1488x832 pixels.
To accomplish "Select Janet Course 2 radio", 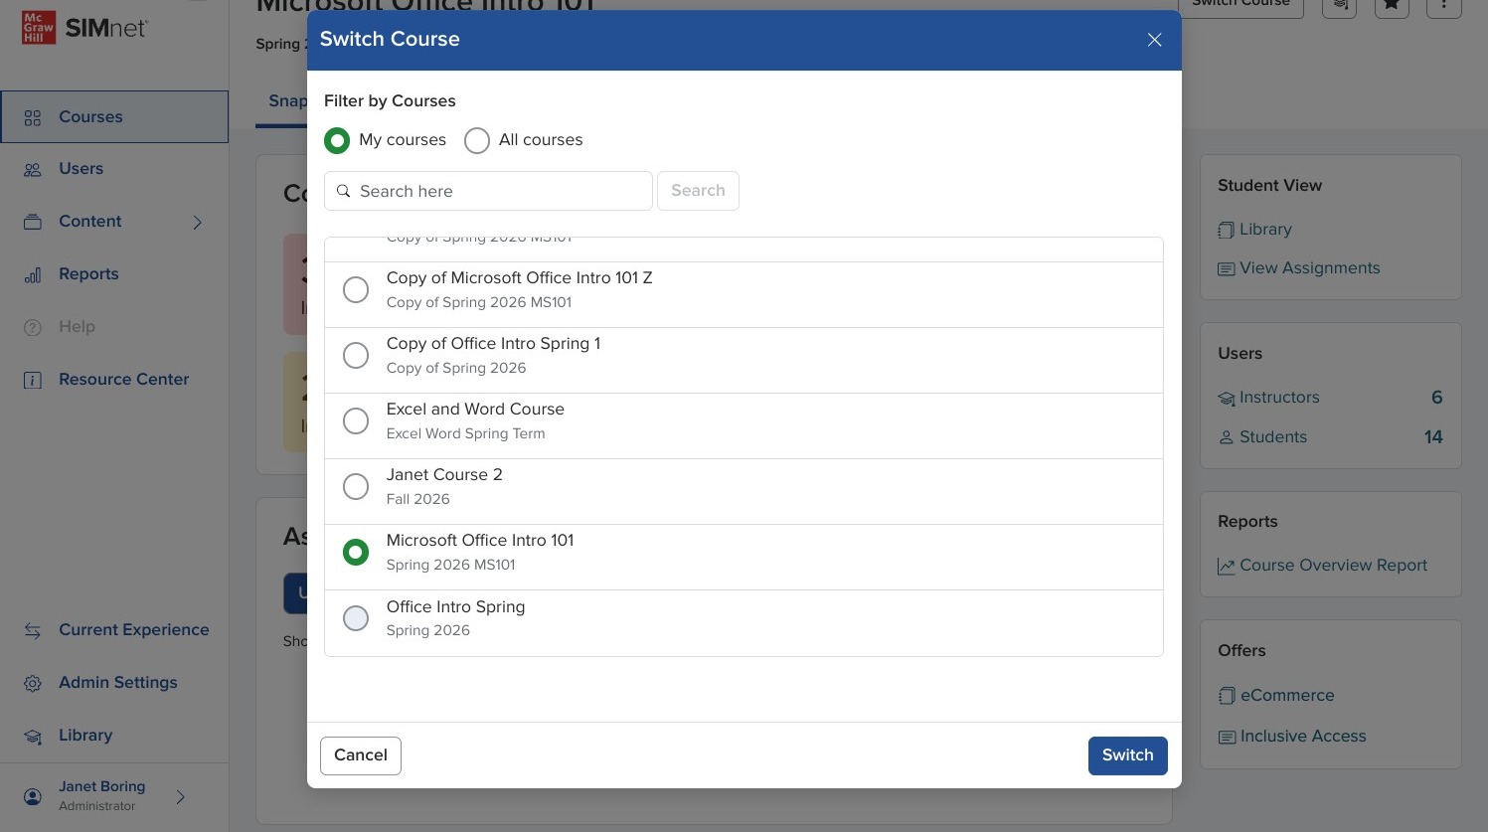I will [x=356, y=486].
